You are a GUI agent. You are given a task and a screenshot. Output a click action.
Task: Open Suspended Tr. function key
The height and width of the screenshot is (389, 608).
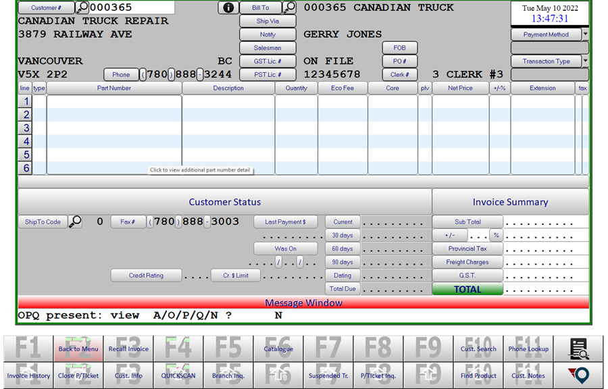point(328,375)
